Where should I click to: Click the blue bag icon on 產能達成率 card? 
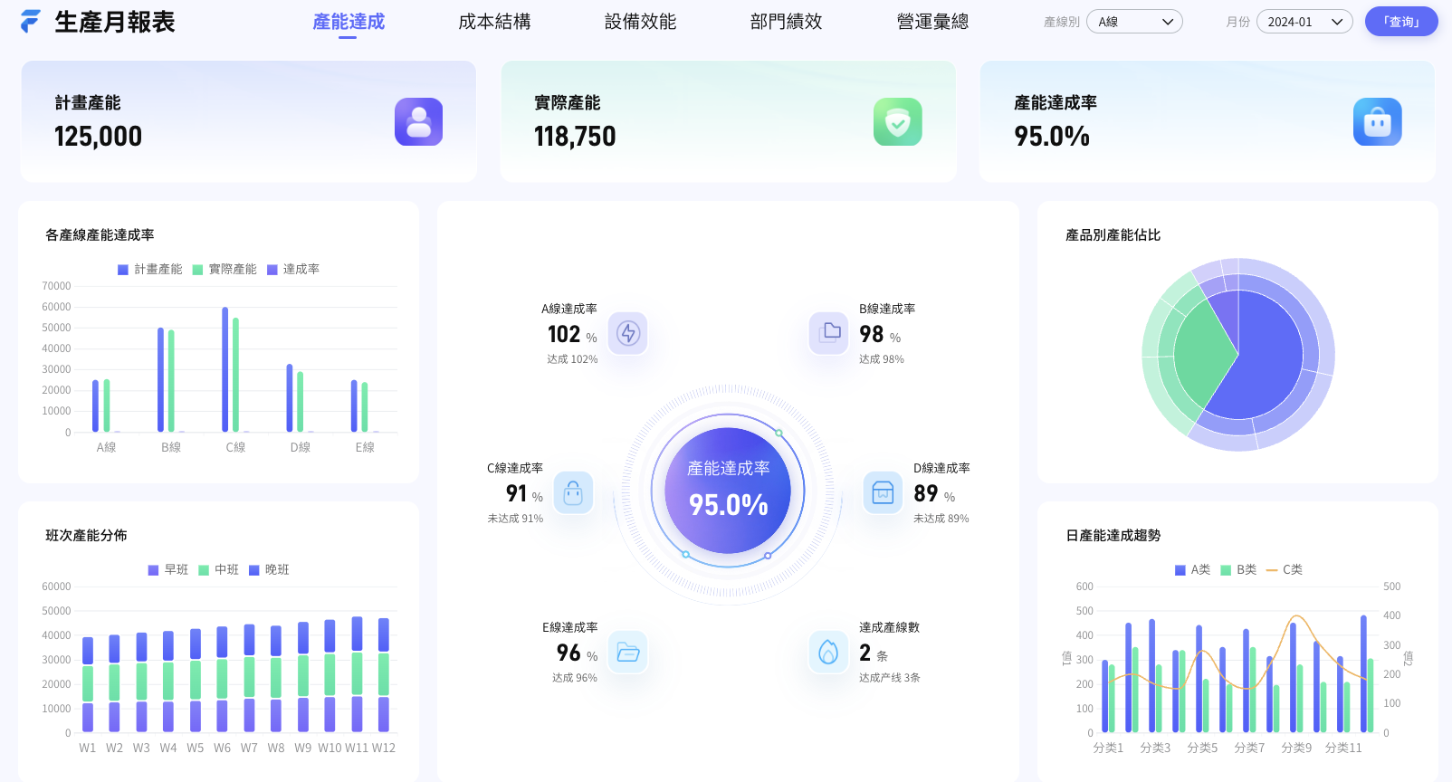click(x=1377, y=122)
